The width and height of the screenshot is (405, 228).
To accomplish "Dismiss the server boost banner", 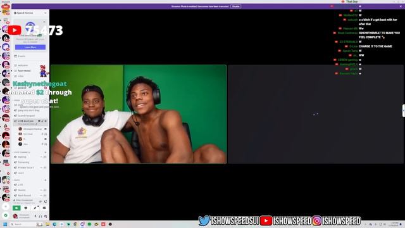I will click(44, 22).
